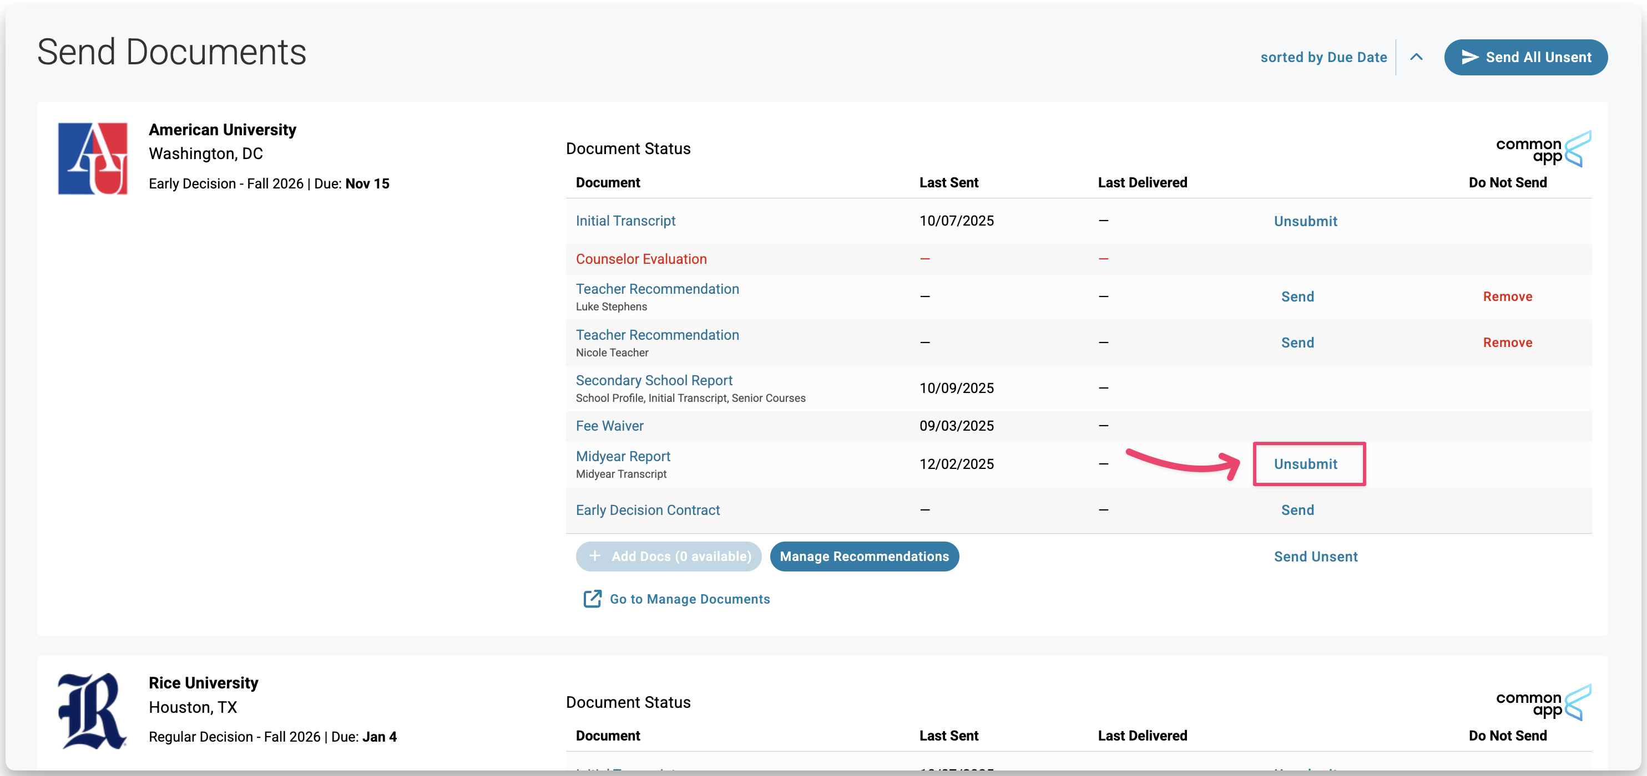Click the American University logo

pyautogui.click(x=93, y=159)
